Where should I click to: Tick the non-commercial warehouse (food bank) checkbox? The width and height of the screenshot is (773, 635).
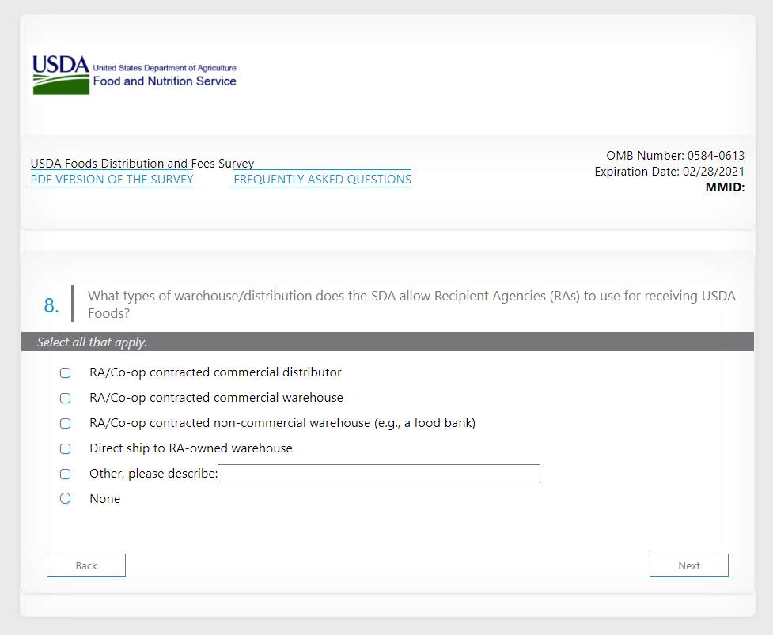(65, 424)
